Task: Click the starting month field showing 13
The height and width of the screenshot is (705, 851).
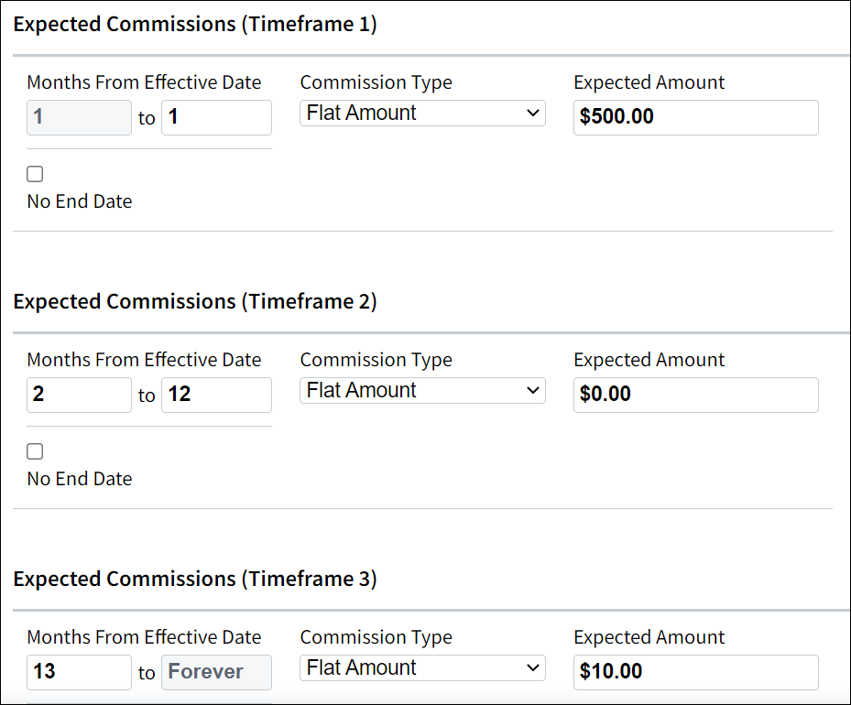Action: coord(79,672)
